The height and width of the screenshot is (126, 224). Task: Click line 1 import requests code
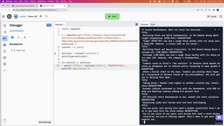(x=71, y=29)
